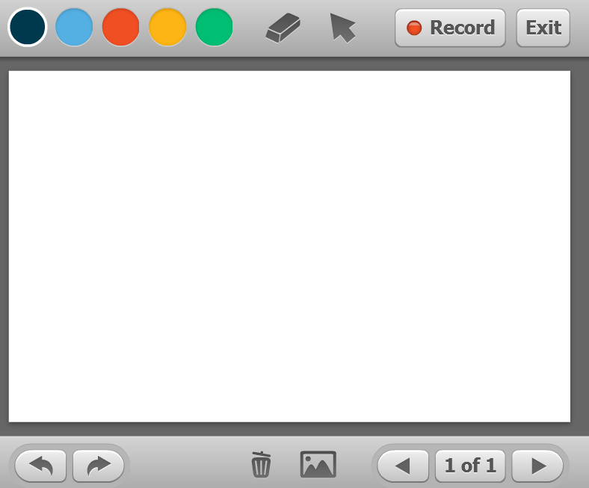Open the insert image icon
This screenshot has height=488, width=589.
click(318, 464)
